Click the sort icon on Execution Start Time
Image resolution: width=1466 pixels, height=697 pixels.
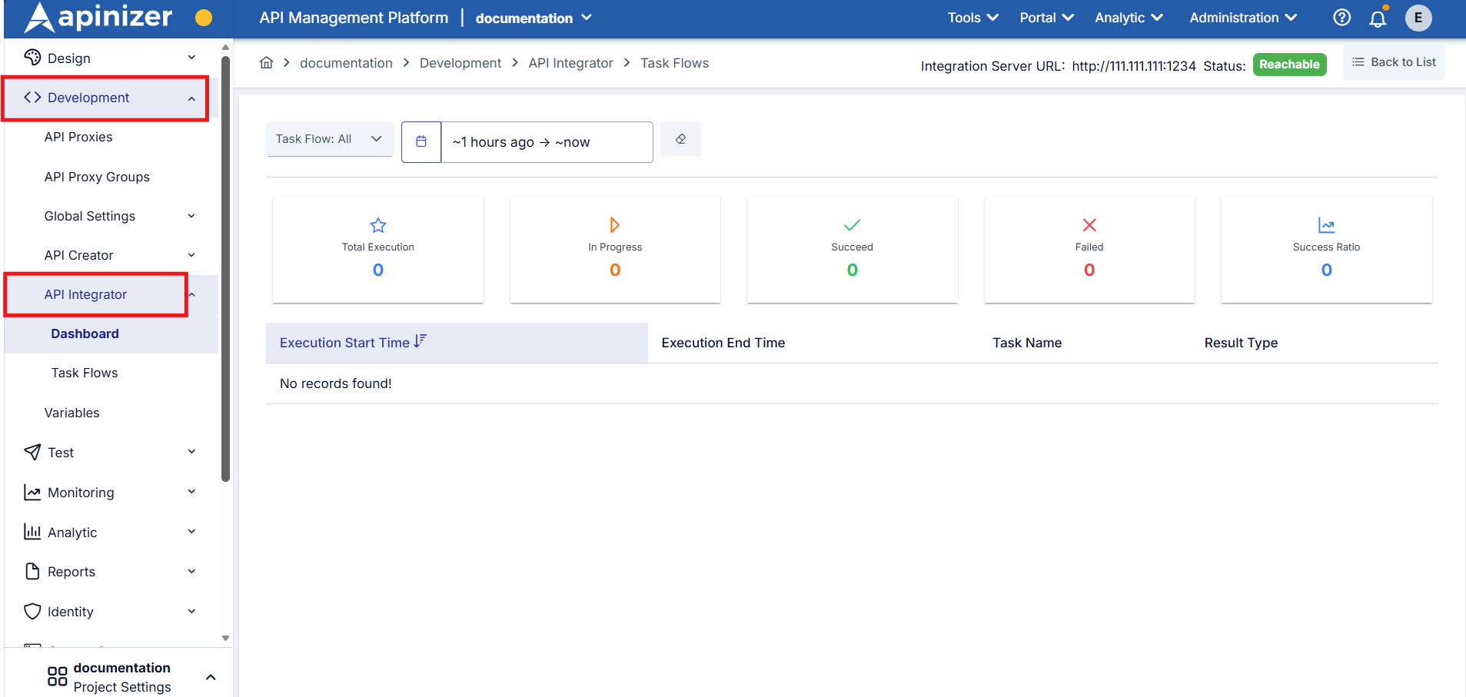[x=420, y=341]
